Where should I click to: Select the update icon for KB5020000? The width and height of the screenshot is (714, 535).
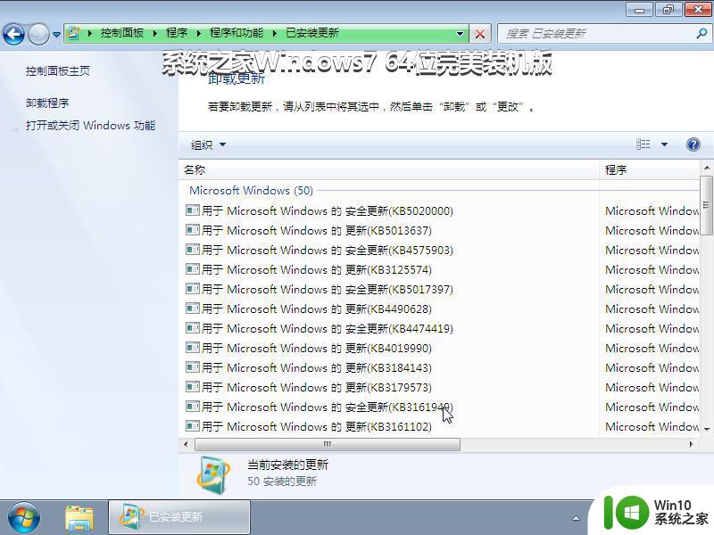[x=192, y=211]
